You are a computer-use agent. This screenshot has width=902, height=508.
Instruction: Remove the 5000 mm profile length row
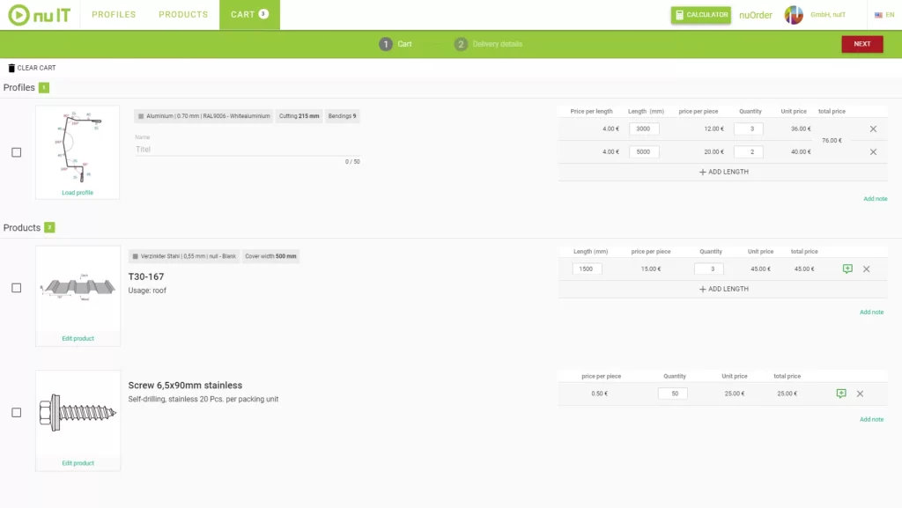[x=873, y=151]
